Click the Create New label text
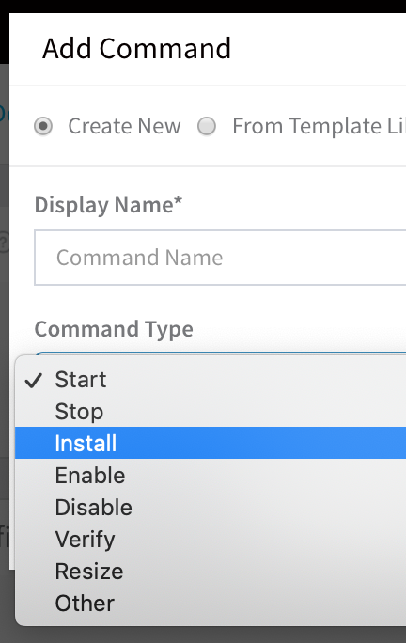The image size is (406, 643). 124,126
